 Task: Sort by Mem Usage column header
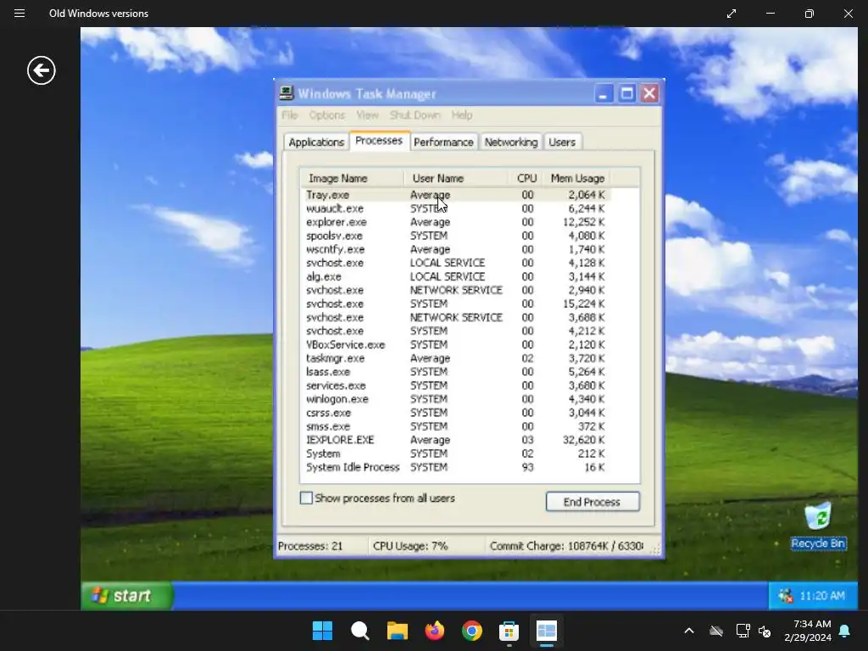[576, 178]
